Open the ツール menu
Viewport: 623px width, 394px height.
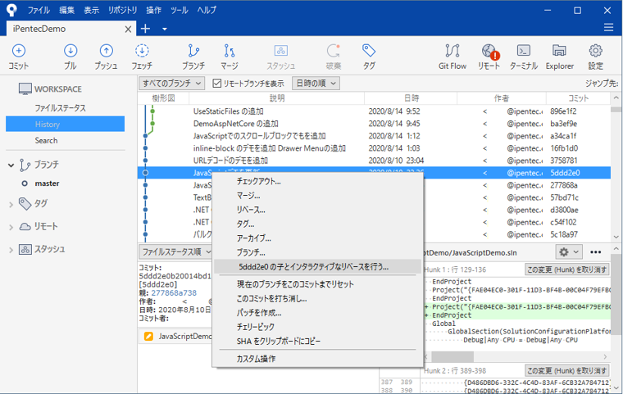click(x=180, y=10)
